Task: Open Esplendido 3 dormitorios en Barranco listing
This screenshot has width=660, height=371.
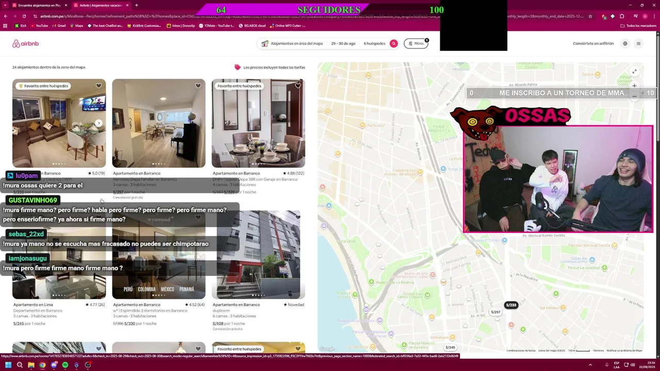Action: coord(150,311)
